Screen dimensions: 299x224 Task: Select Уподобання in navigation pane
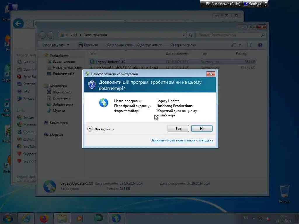[60, 55]
